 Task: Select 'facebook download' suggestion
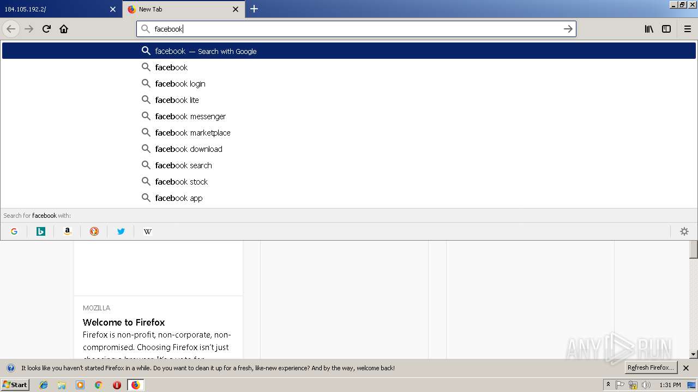[349, 149]
